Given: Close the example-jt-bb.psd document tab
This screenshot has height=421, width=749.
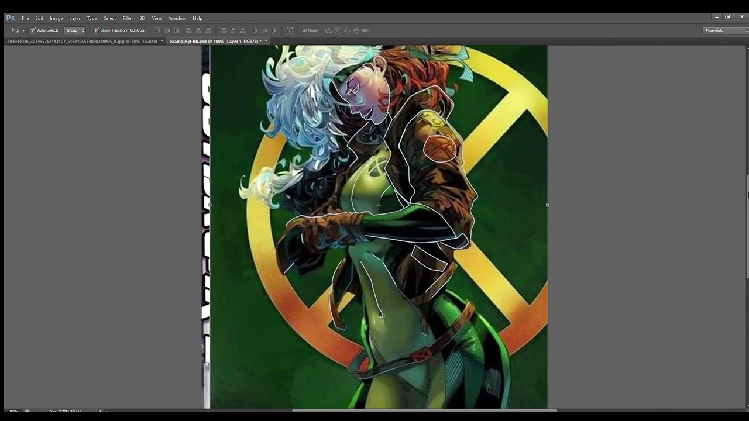Looking at the screenshot, I should click(266, 42).
